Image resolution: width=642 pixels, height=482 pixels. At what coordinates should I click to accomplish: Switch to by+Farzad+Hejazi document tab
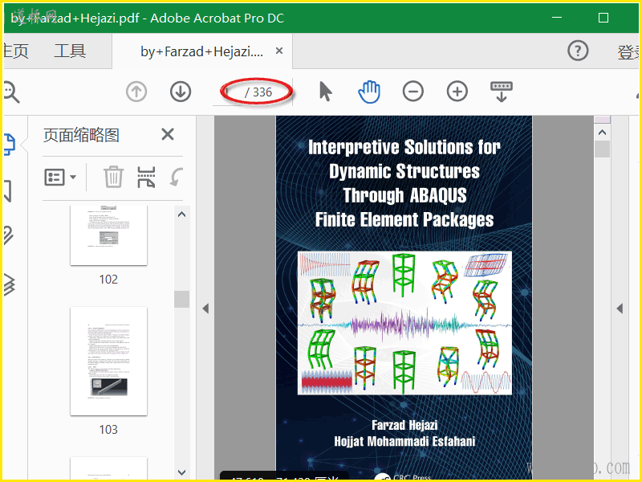201,51
